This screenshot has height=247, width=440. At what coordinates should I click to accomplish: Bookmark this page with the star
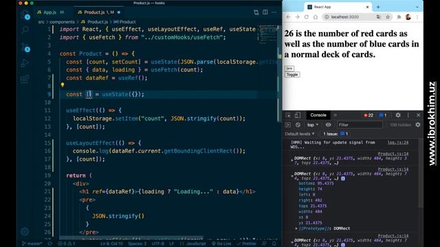point(388,17)
